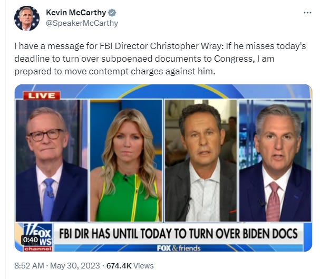
Task: Click the FBI DIR headline banner
Action: (x=178, y=234)
